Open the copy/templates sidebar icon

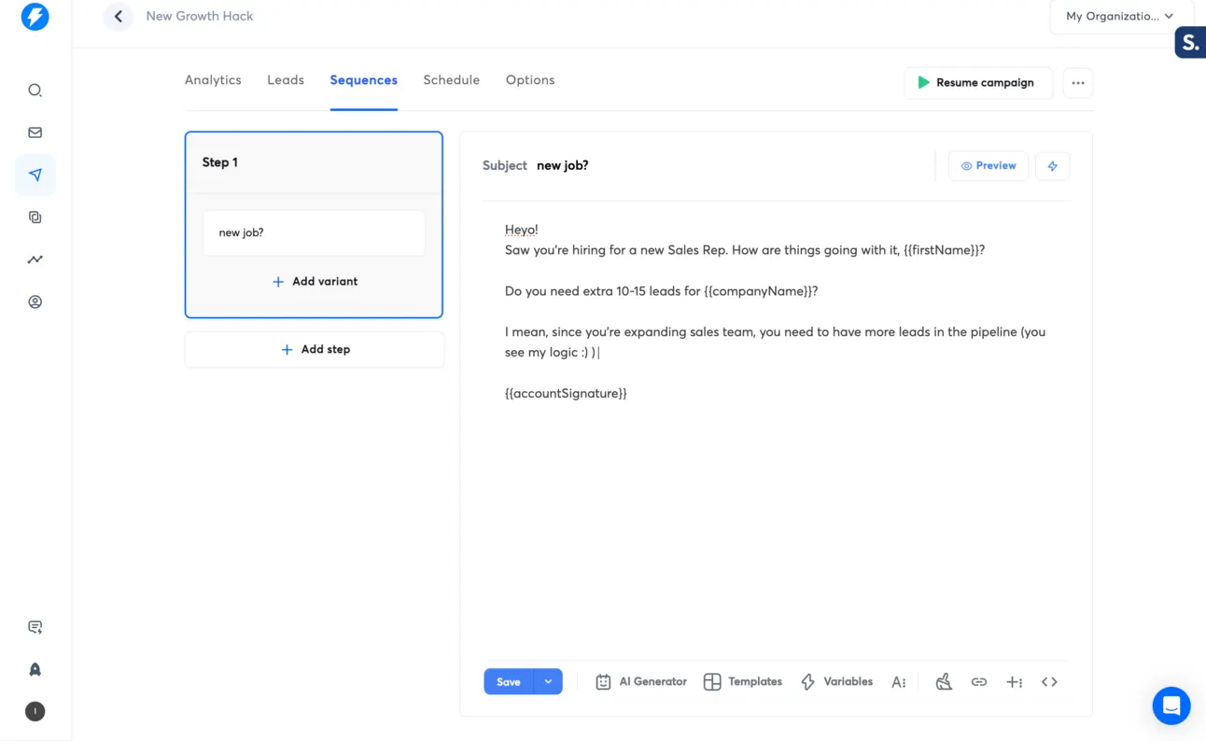(x=35, y=217)
